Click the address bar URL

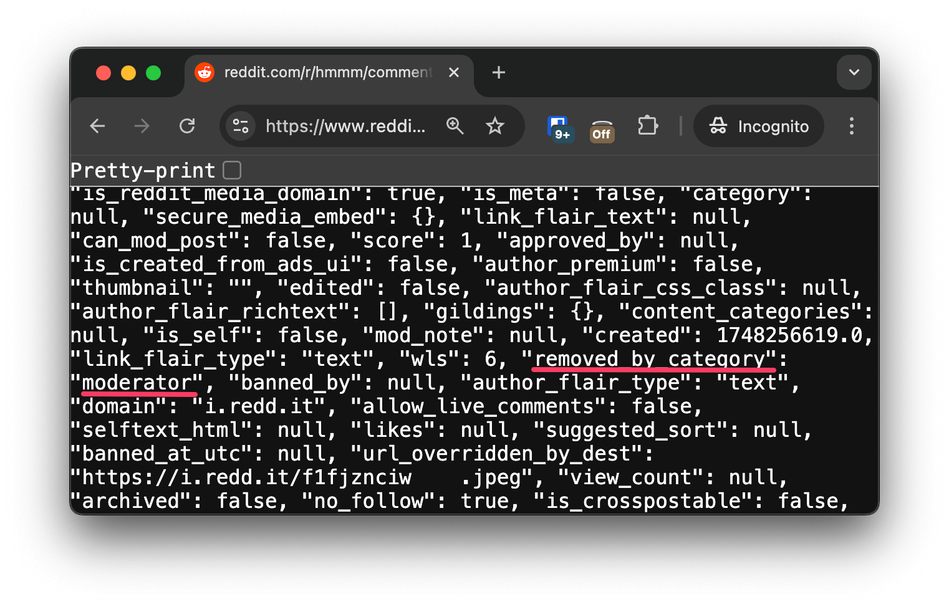[347, 127]
